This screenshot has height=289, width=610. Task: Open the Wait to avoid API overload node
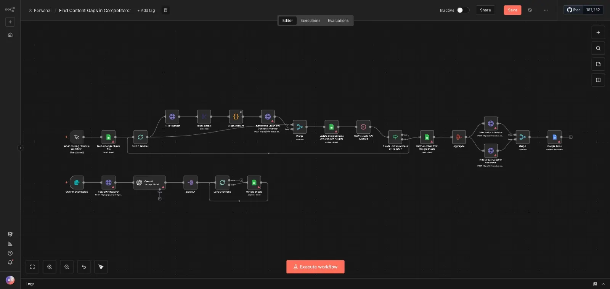coord(363,127)
